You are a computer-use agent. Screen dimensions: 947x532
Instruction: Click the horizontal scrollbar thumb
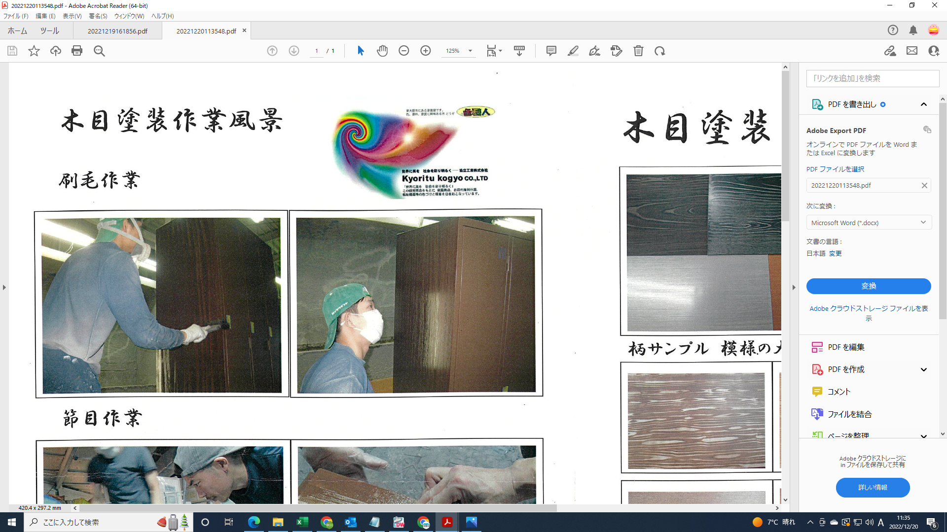(318, 508)
